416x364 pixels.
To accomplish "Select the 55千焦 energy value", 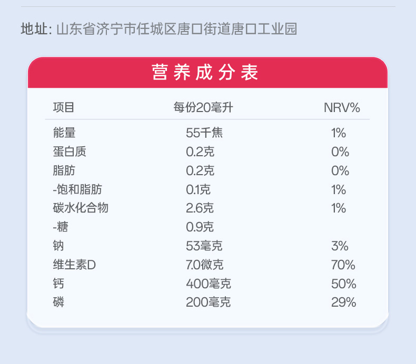I will pyautogui.click(x=204, y=133).
